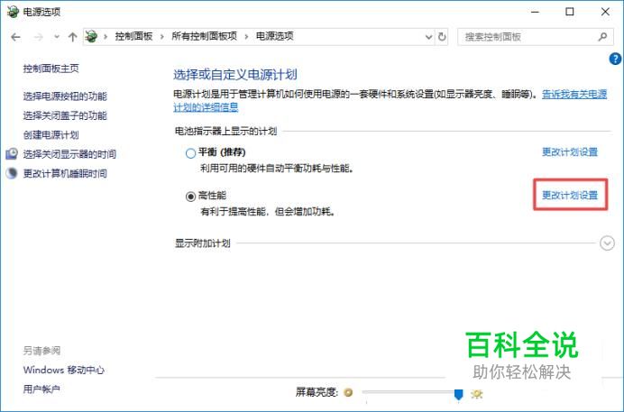
Task: Select the 平衡 (推荐) radio button
Action: [190, 153]
